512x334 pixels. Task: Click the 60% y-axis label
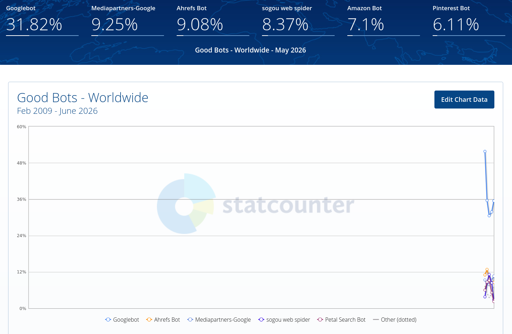pos(22,127)
